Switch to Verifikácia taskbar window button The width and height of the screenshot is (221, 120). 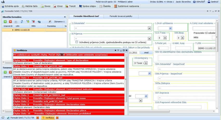48,118
